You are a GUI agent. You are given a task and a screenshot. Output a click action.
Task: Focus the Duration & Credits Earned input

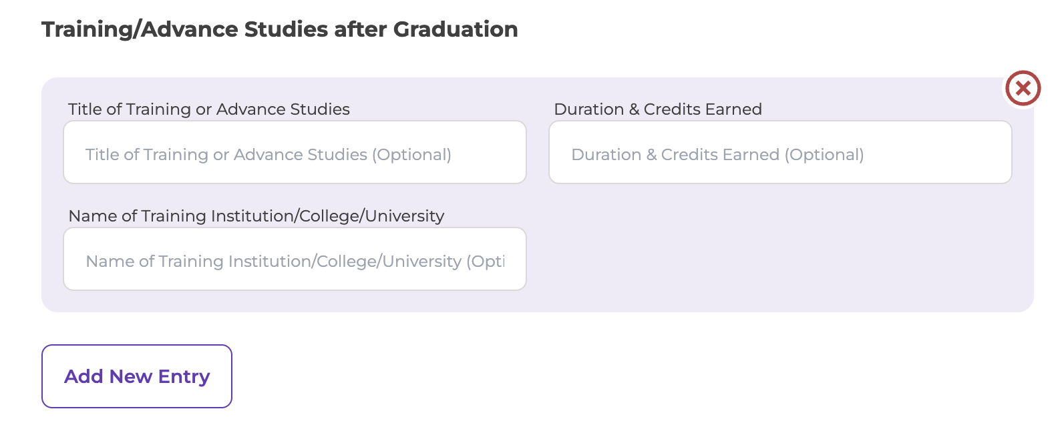pyautogui.click(x=780, y=152)
